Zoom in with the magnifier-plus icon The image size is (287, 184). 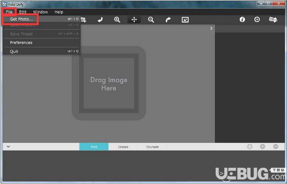coord(117,20)
